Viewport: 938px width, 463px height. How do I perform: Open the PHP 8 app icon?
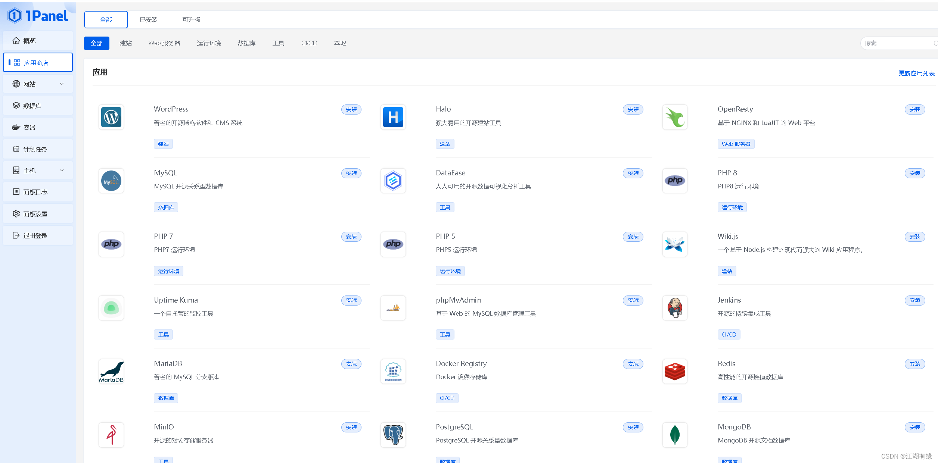tap(675, 181)
